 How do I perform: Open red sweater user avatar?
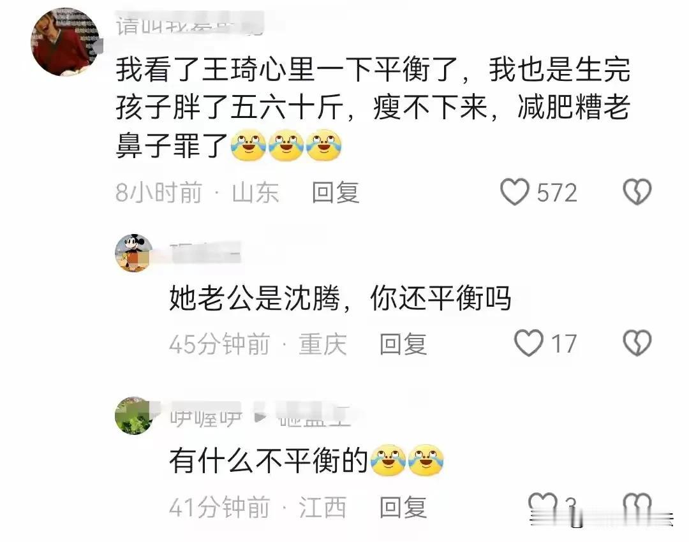pyautogui.click(x=65, y=41)
